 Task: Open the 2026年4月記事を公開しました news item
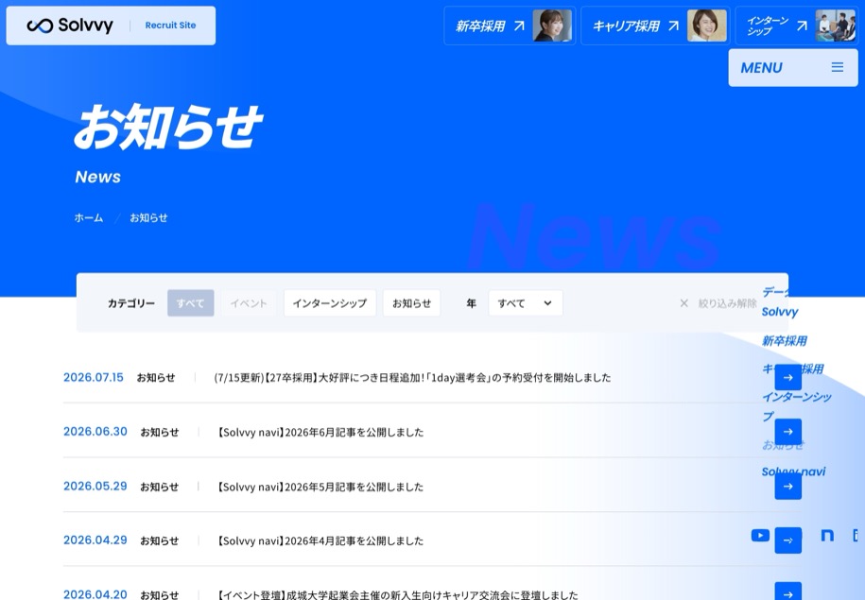point(319,541)
